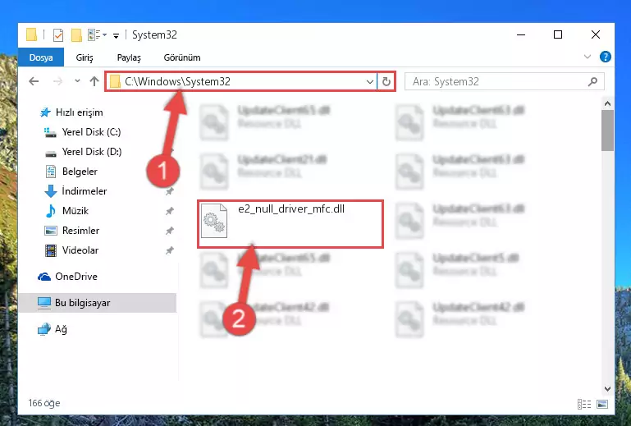This screenshot has width=631, height=426.
Task: Select OneDrive in the navigation pane
Action: click(x=67, y=277)
